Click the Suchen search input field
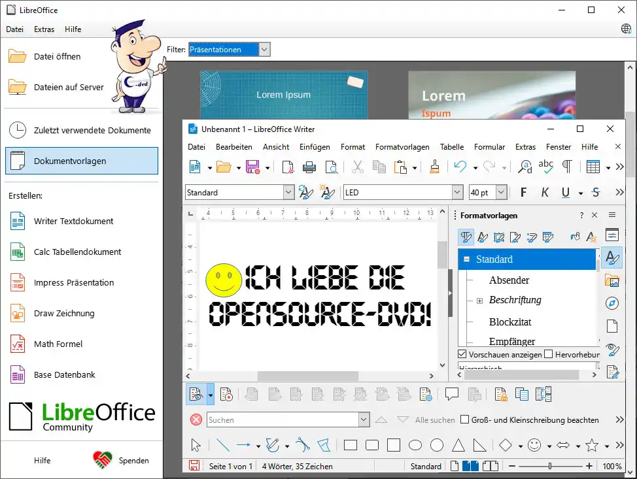637x479 pixels. pos(283,420)
